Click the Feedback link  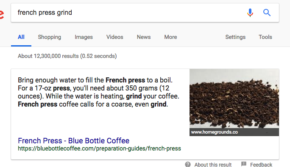point(261,164)
